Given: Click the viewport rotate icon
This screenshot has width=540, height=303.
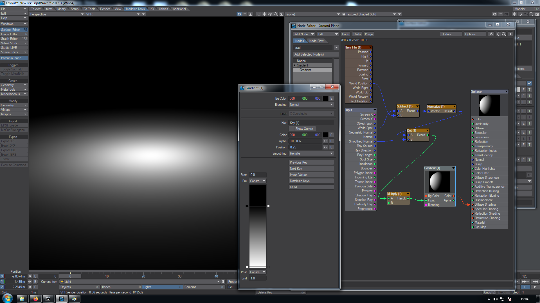Looking at the screenshot, I should pyautogui.click(x=270, y=14).
